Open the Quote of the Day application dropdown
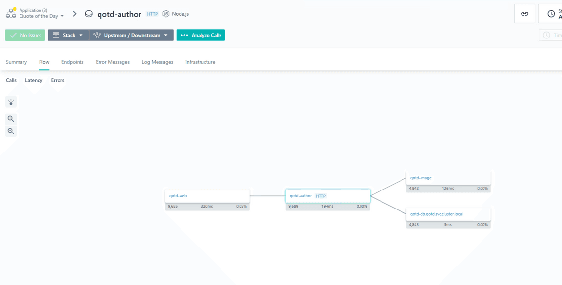 pyautogui.click(x=41, y=16)
